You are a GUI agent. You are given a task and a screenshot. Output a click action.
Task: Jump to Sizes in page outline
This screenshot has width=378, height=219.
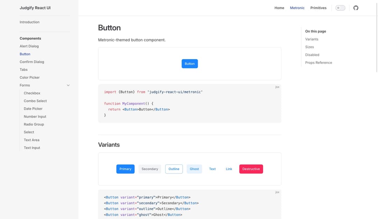coord(309,47)
